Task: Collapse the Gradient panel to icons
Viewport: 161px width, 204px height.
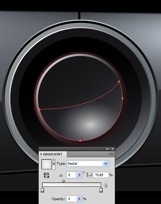Action: 107,149
